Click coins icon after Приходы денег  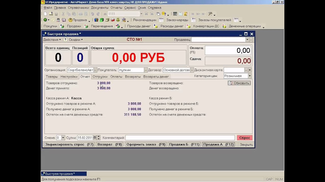point(156,26)
